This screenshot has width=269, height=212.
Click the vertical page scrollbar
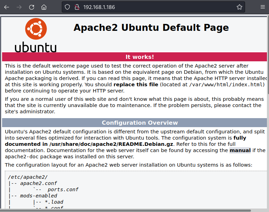point(268,55)
